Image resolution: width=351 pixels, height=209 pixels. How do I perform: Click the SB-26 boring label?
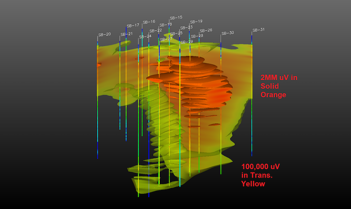[206, 30]
